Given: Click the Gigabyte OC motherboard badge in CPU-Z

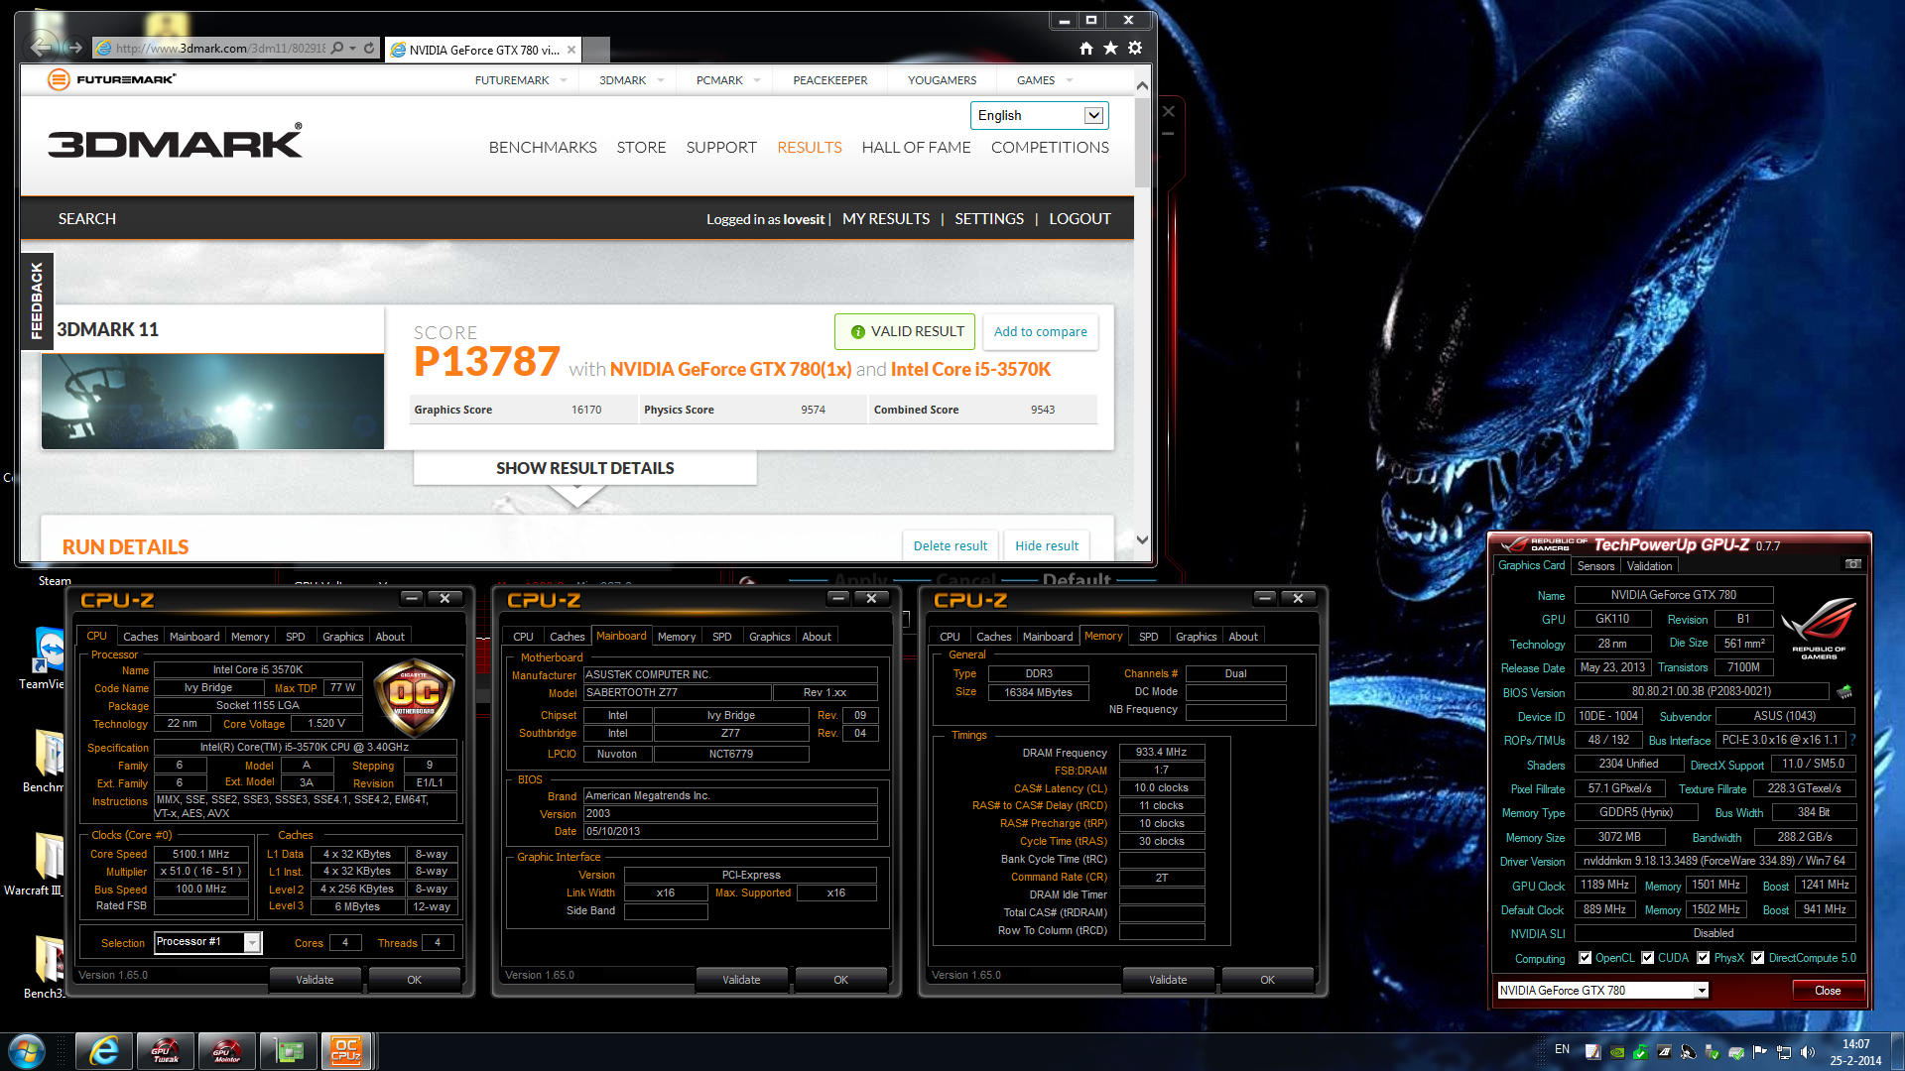Looking at the screenshot, I should click(x=414, y=696).
